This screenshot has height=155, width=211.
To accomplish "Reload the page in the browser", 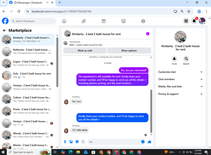I will 19,11.
